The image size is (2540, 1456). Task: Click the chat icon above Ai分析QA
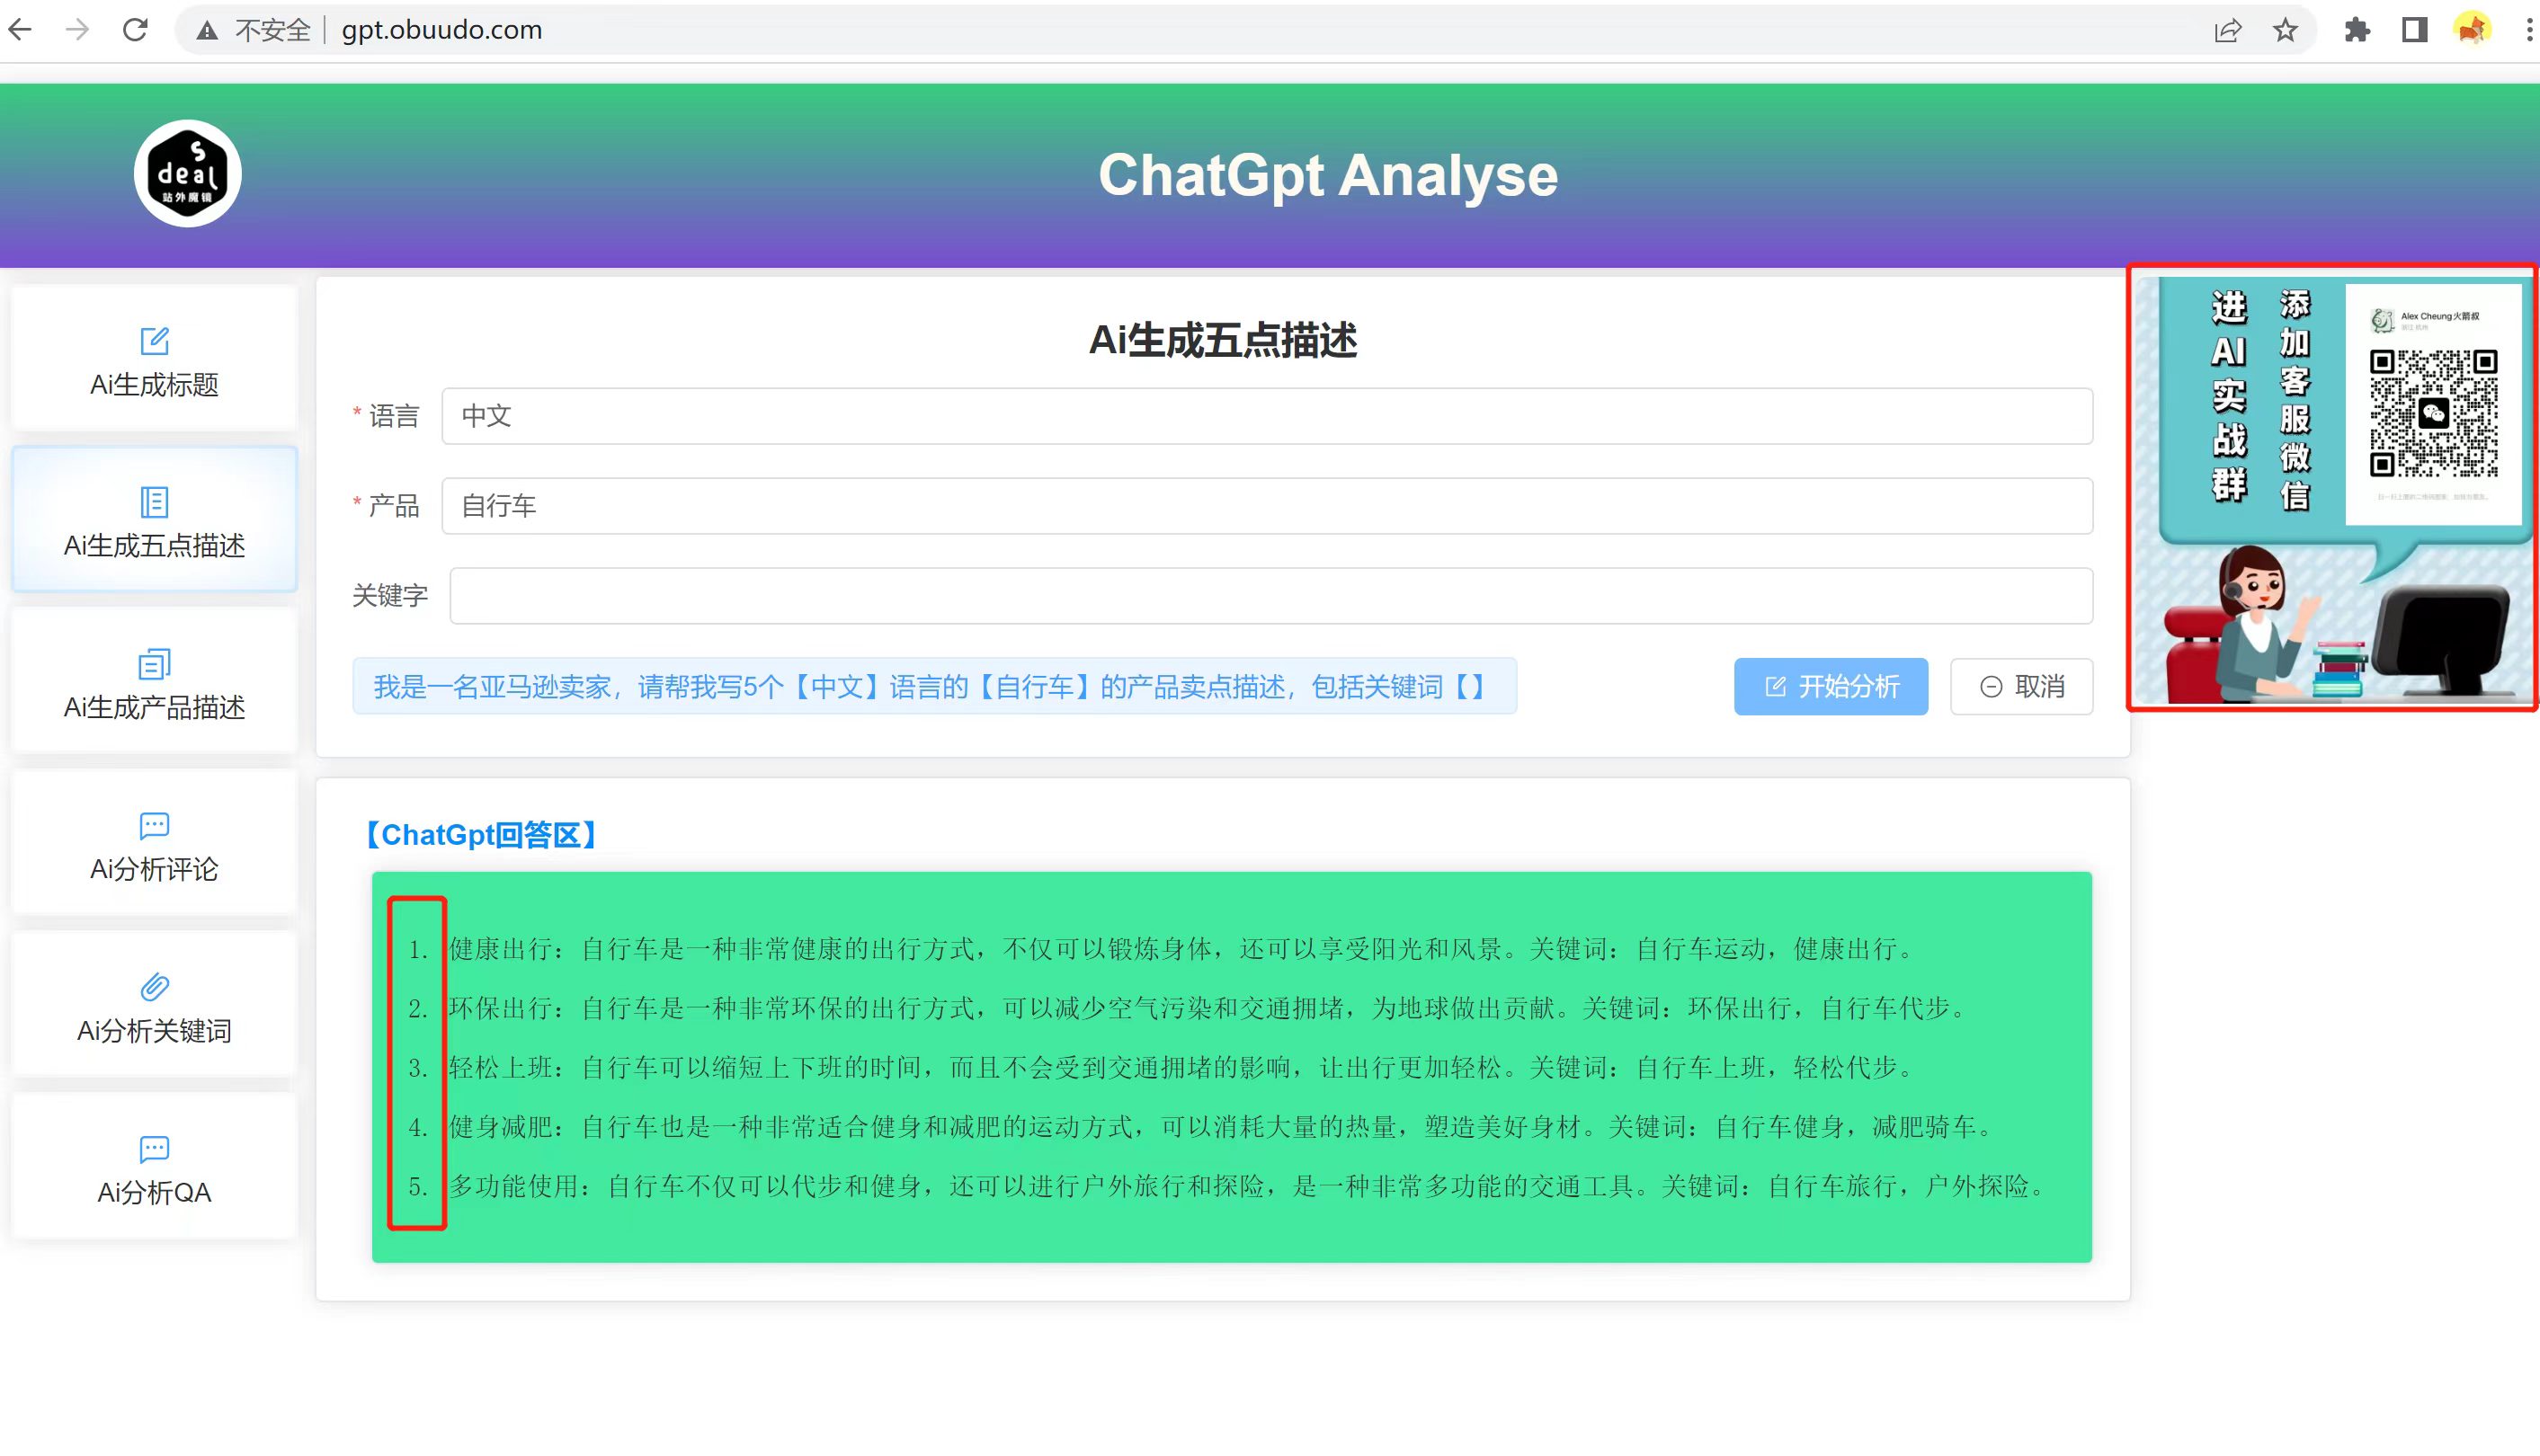[154, 1149]
